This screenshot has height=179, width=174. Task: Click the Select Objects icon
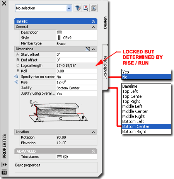click(86, 8)
